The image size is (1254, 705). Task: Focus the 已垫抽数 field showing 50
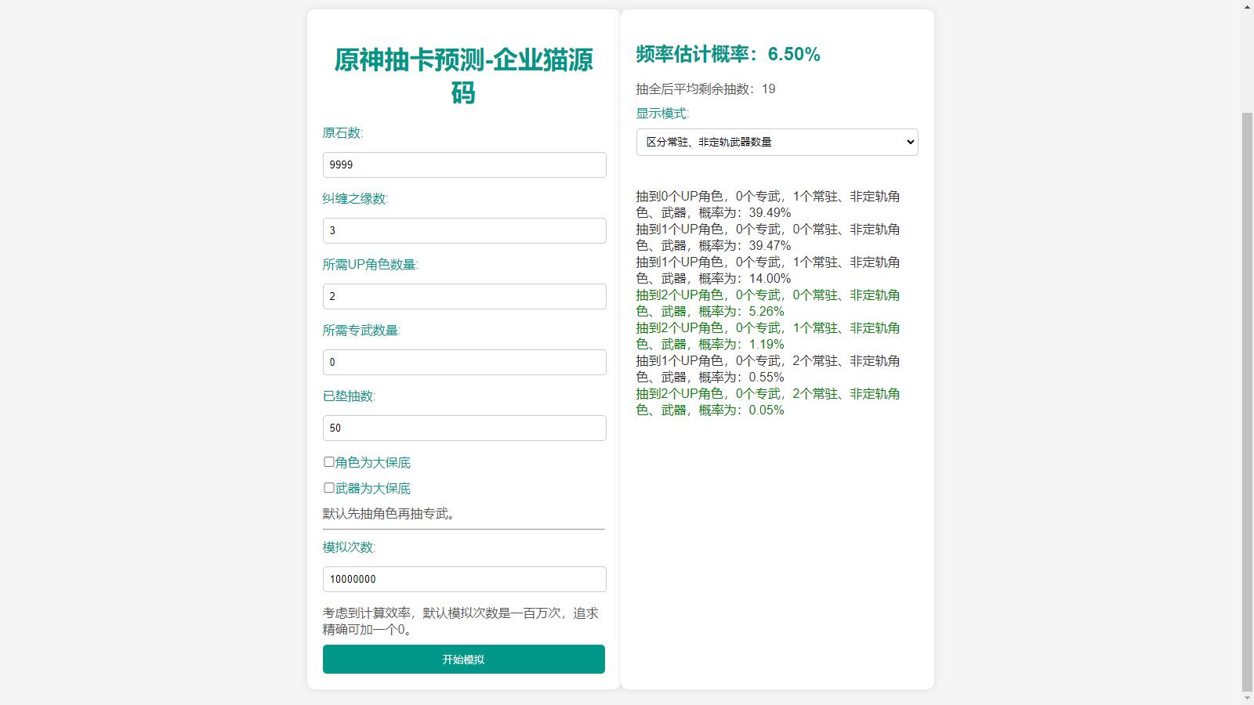coord(464,428)
